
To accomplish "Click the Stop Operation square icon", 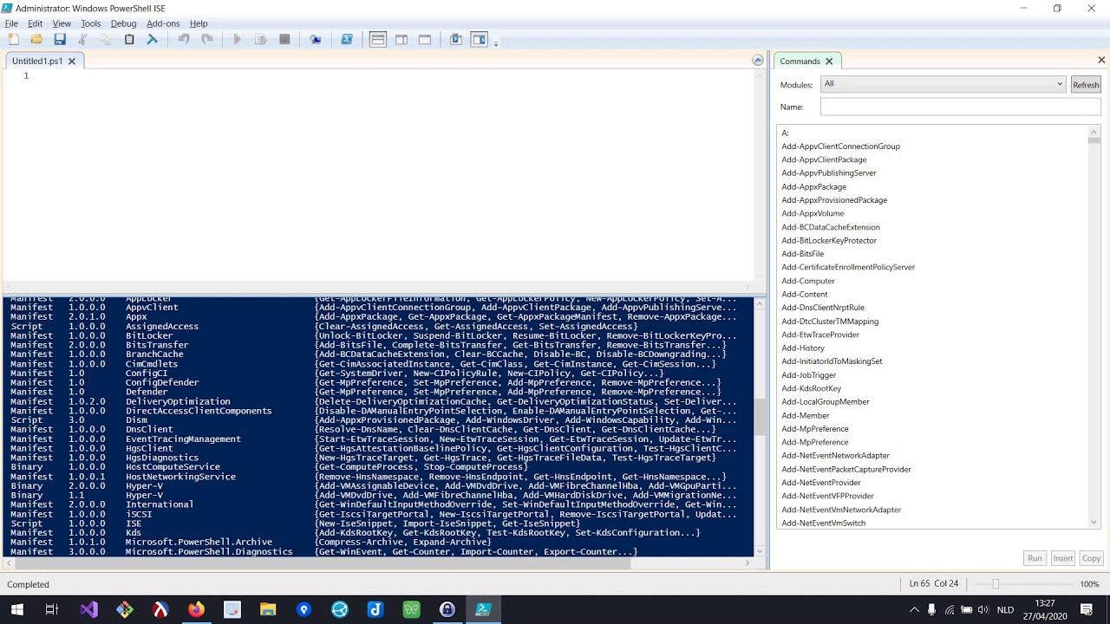I will coord(284,39).
